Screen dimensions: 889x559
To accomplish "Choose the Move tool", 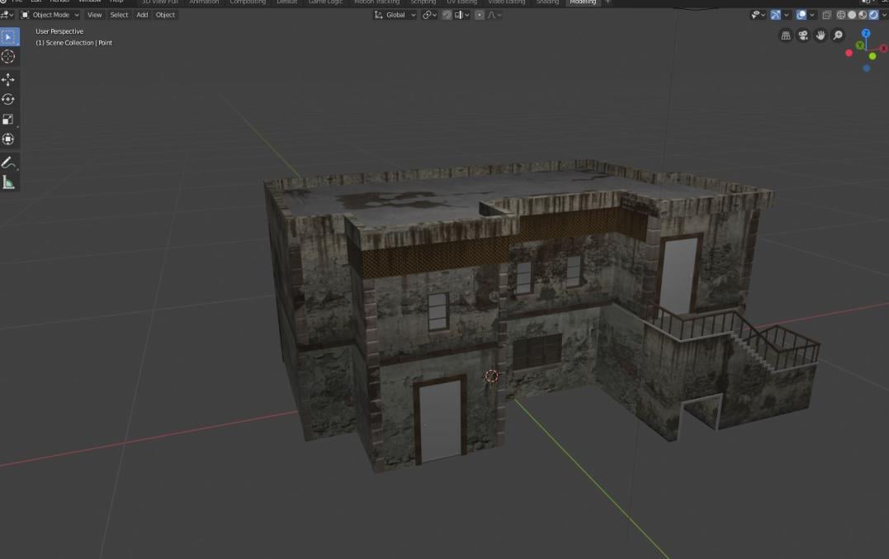I will [x=8, y=79].
